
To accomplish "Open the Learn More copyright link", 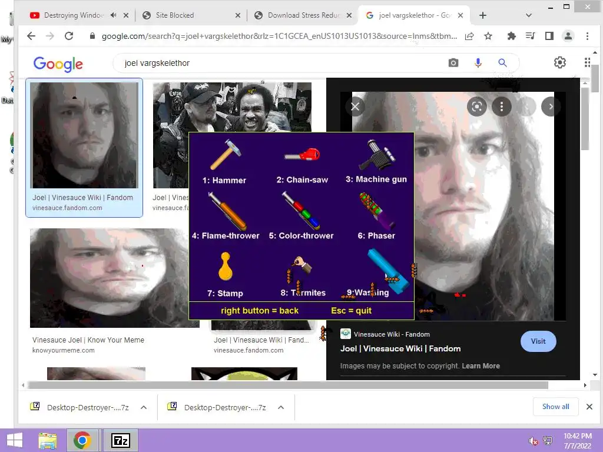I will [x=481, y=366].
